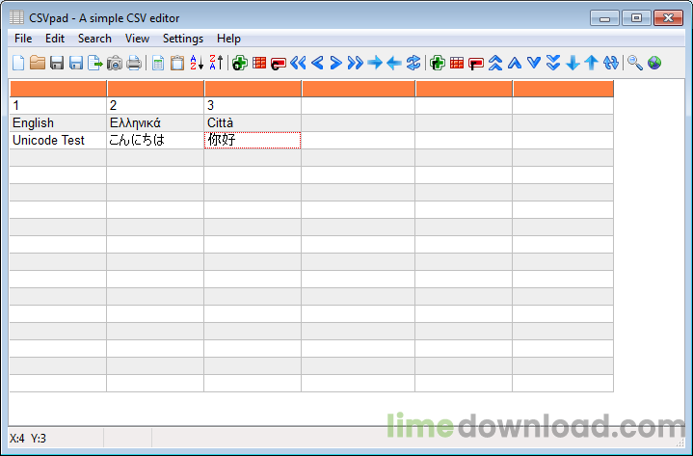Select the cell containing "你好"
The image size is (693, 456).
point(253,140)
